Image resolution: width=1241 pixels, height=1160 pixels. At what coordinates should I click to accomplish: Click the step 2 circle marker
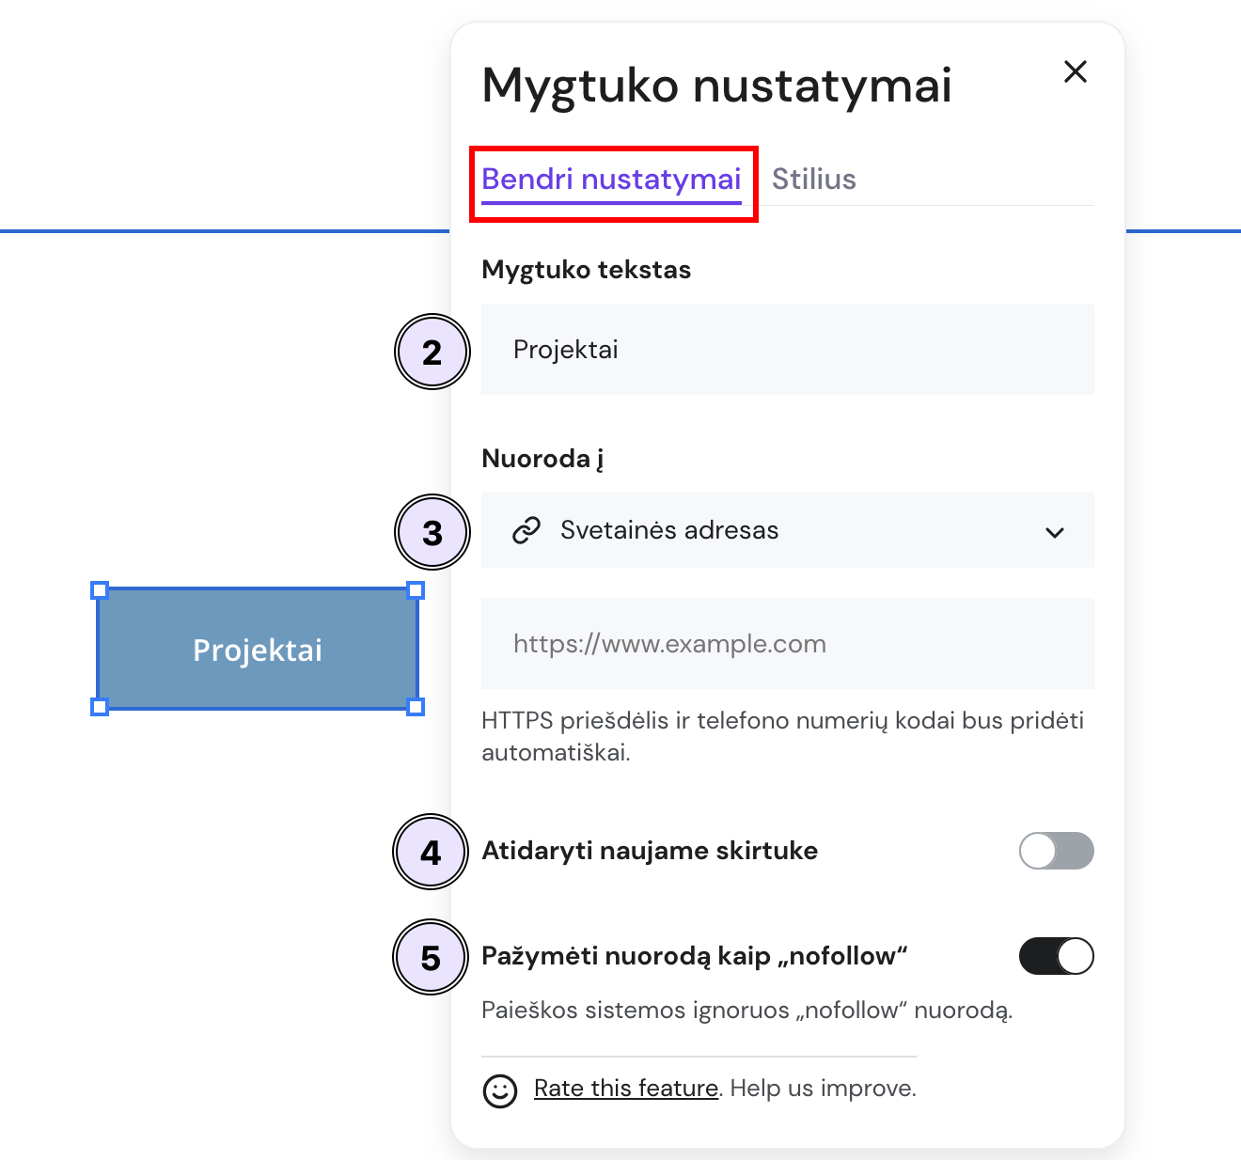click(x=432, y=352)
